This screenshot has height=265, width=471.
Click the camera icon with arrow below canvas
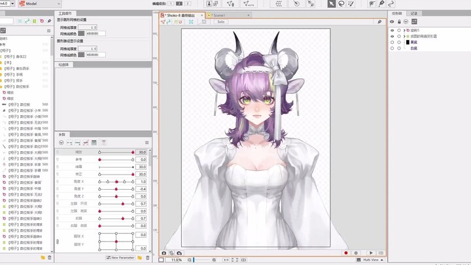point(179,253)
